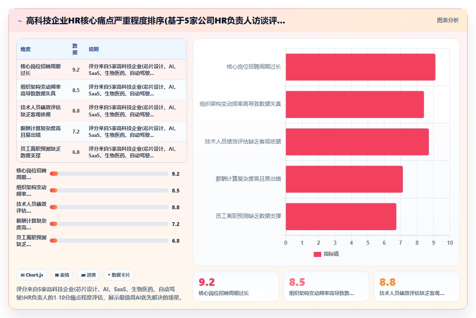Viewport: 476px width, 318px height.
Task: Click the chart bar for 技术人员绩效评估缺乏客观依据
Action: pos(357,142)
